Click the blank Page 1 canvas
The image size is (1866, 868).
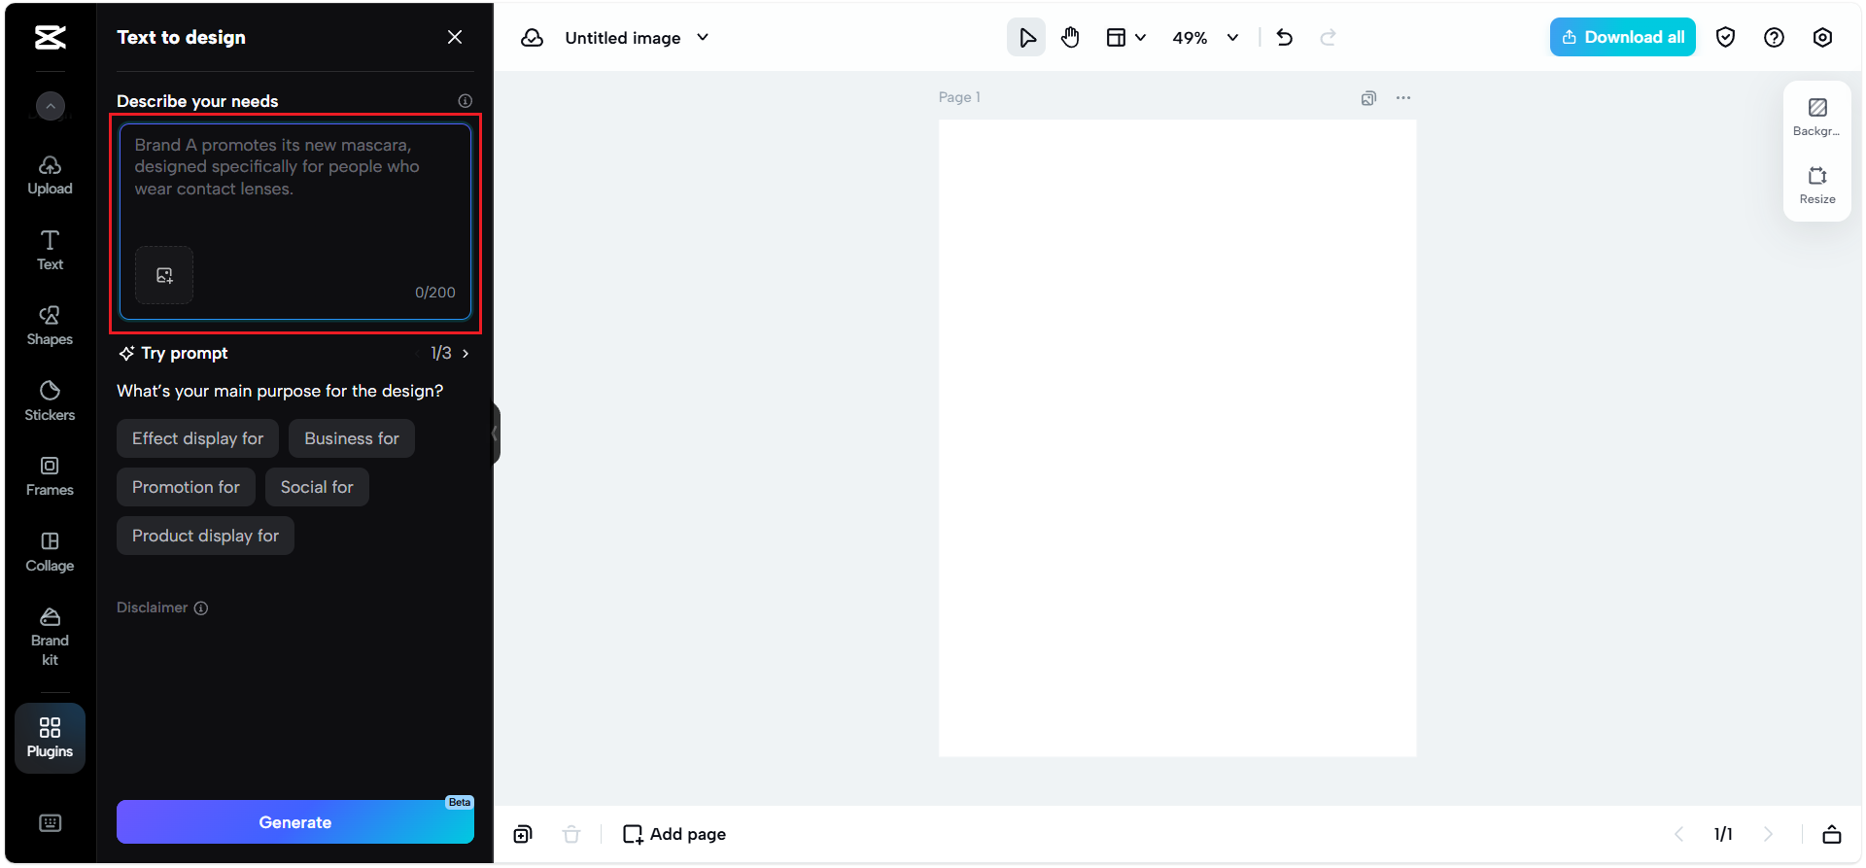[1178, 438]
